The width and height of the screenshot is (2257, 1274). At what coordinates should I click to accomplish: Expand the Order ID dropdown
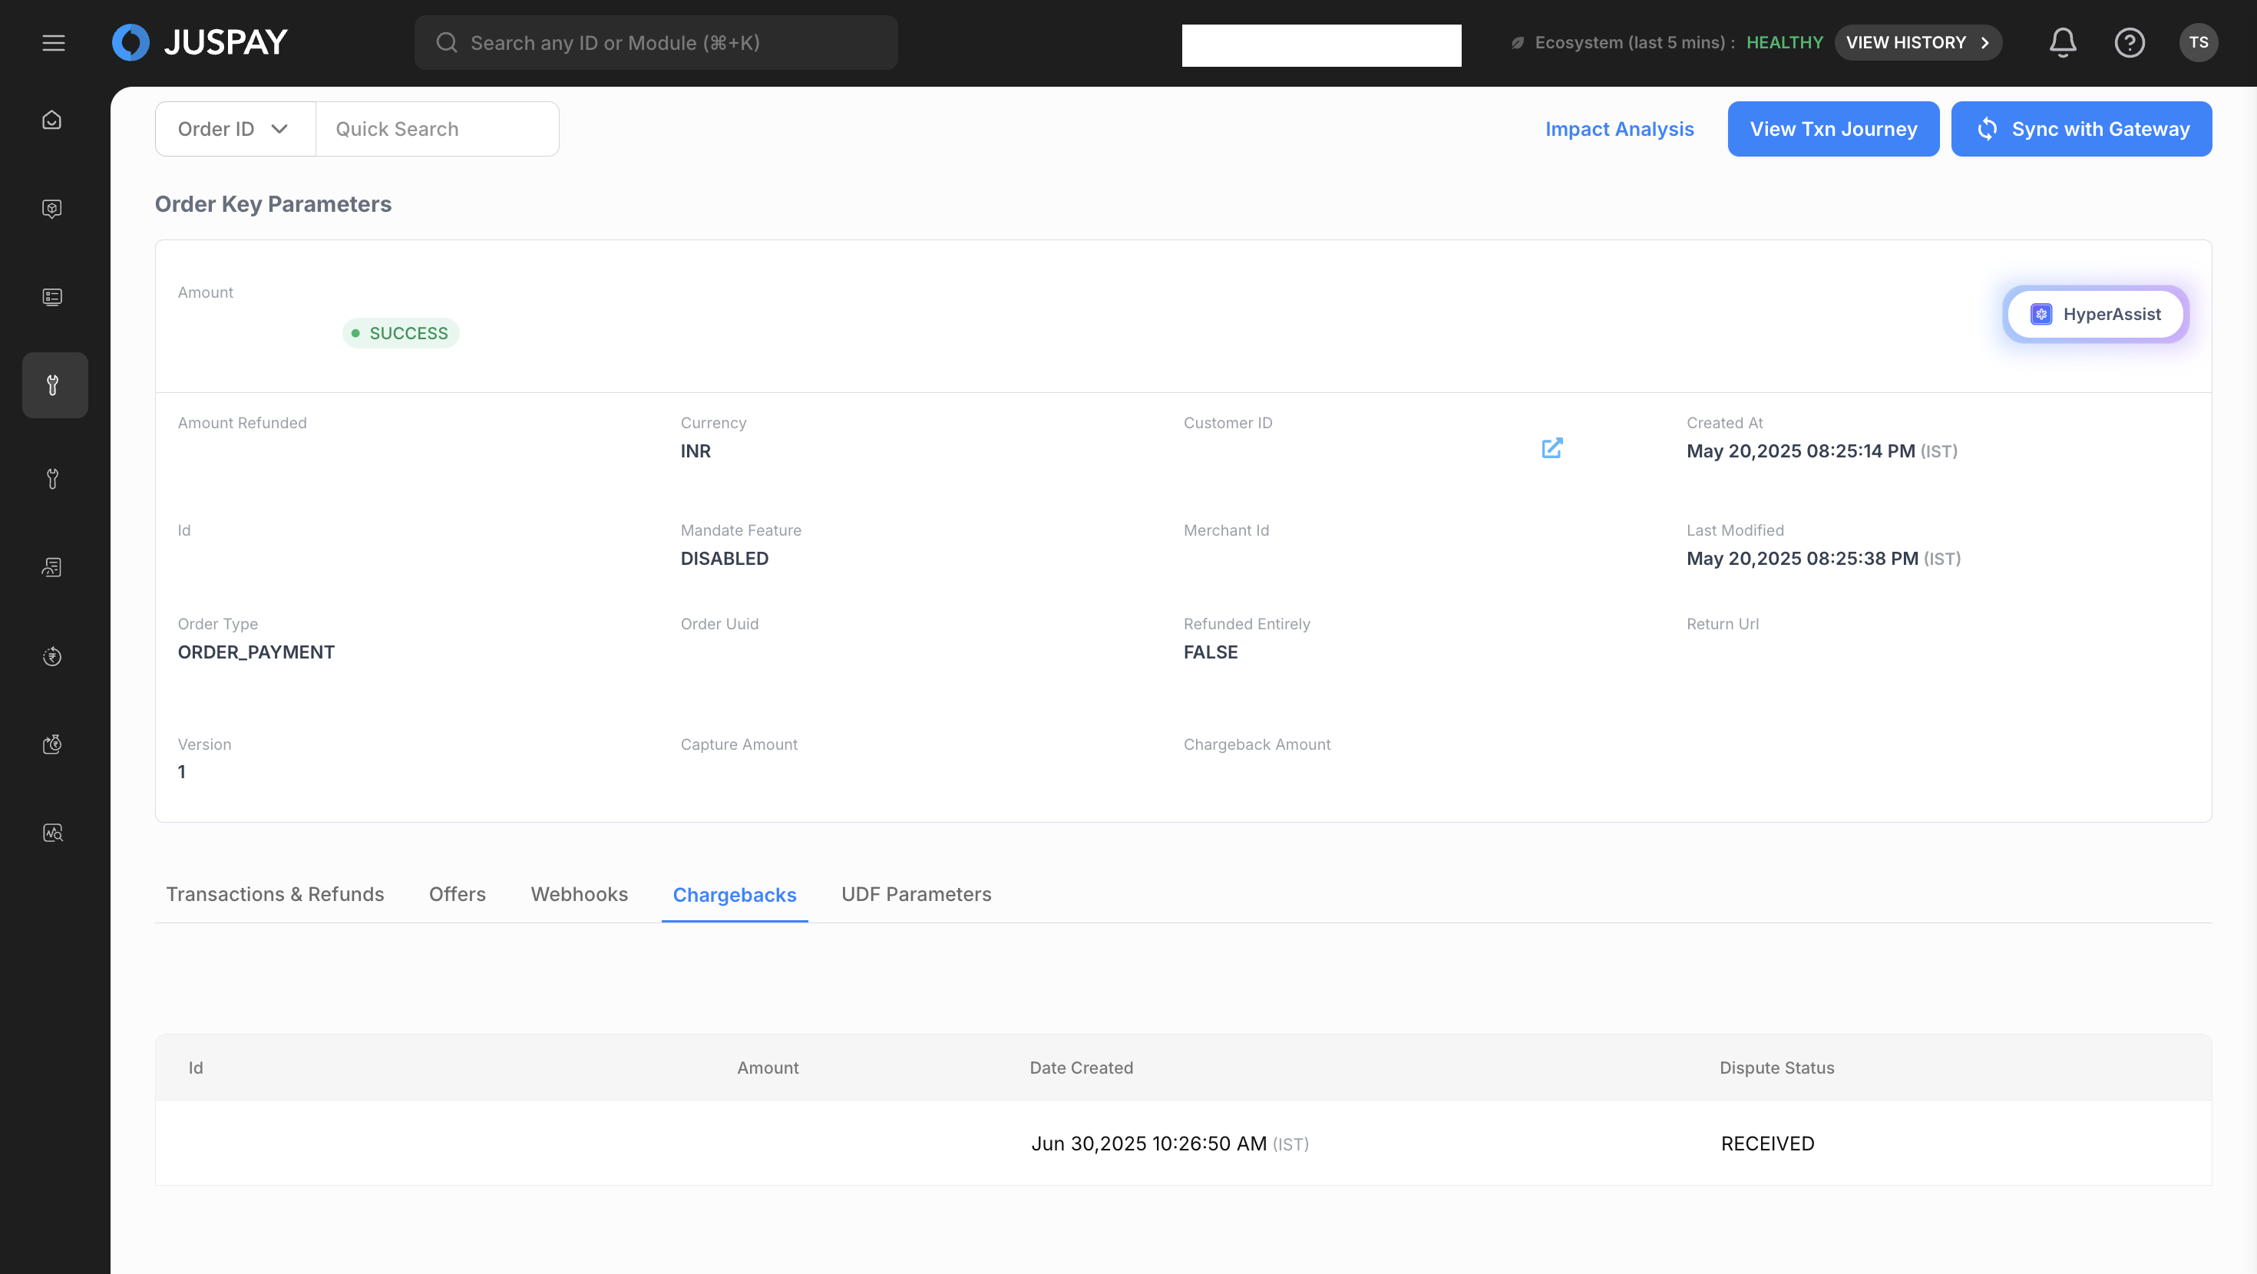coord(235,129)
